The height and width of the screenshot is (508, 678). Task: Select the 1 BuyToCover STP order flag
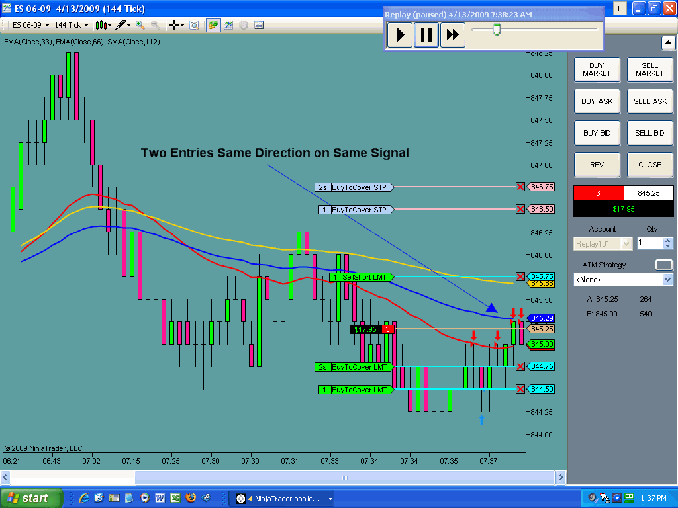click(x=356, y=210)
